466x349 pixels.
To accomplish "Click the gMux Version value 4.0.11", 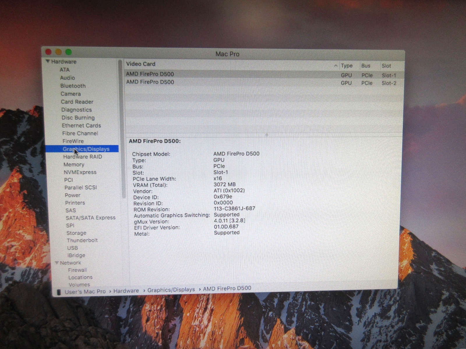I will pos(230,220).
